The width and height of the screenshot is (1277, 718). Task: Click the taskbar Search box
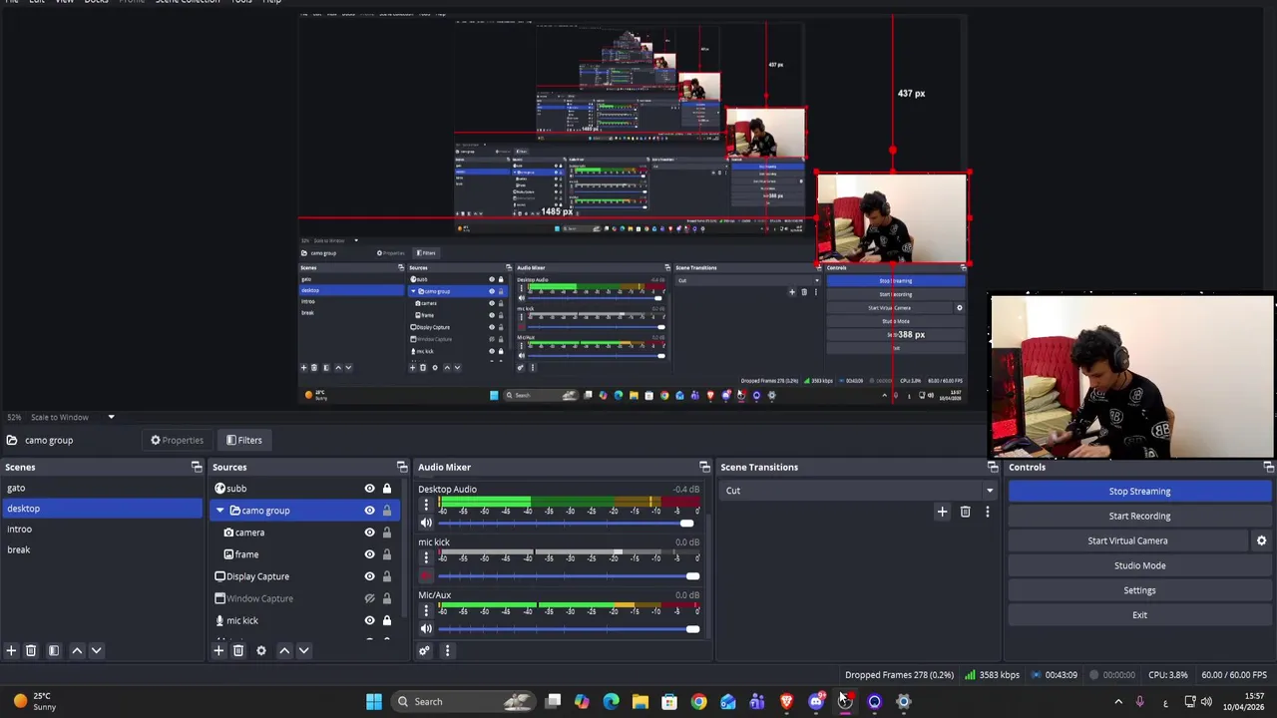462,701
